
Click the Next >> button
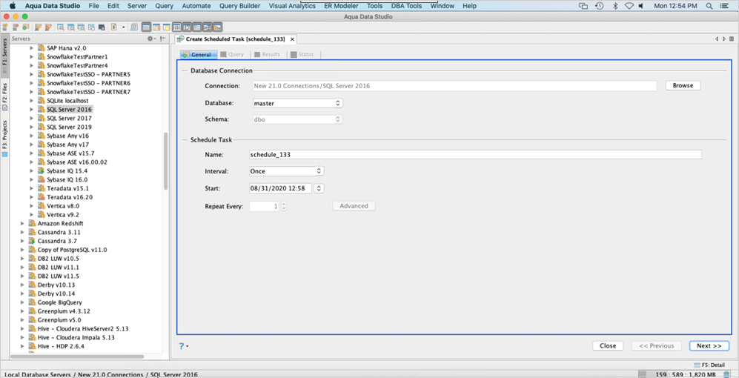tap(709, 345)
